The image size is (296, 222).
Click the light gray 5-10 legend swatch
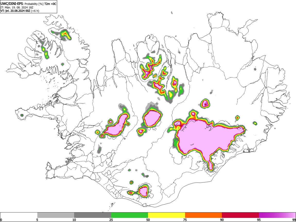pyautogui.click(x=56, y=215)
